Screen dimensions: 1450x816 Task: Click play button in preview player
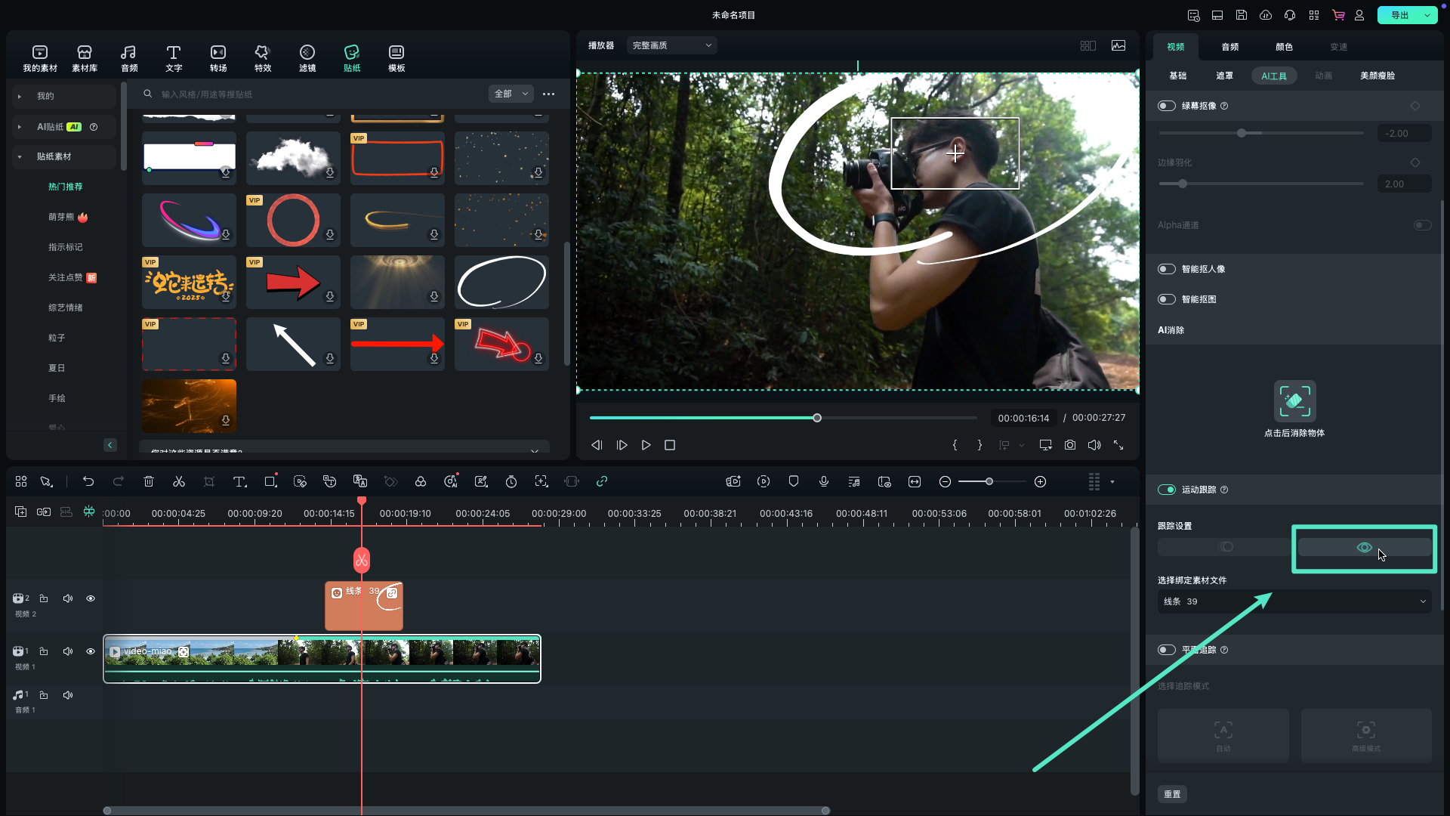pos(646,445)
